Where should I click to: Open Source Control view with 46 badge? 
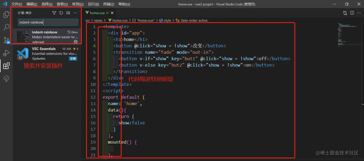pyautogui.click(x=6, y=40)
